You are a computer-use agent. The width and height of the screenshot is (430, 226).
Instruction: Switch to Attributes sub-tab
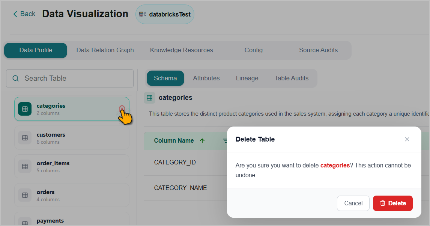[x=206, y=78]
